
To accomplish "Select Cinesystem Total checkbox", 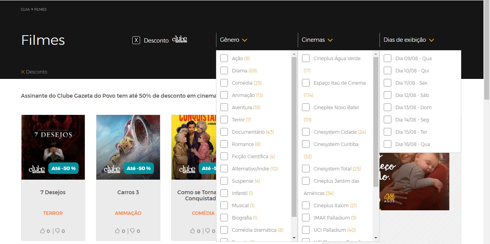I will [306, 169].
